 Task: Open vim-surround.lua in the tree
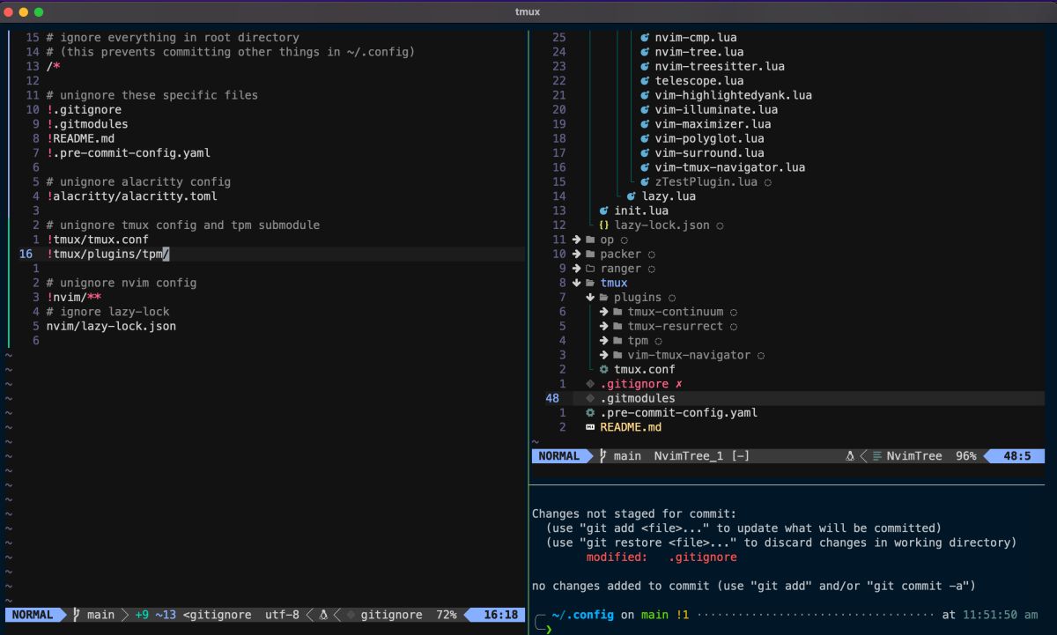[709, 153]
